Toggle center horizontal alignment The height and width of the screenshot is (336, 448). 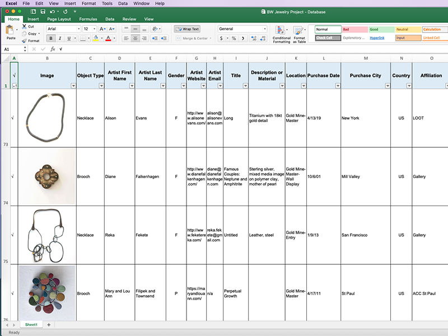(136, 38)
